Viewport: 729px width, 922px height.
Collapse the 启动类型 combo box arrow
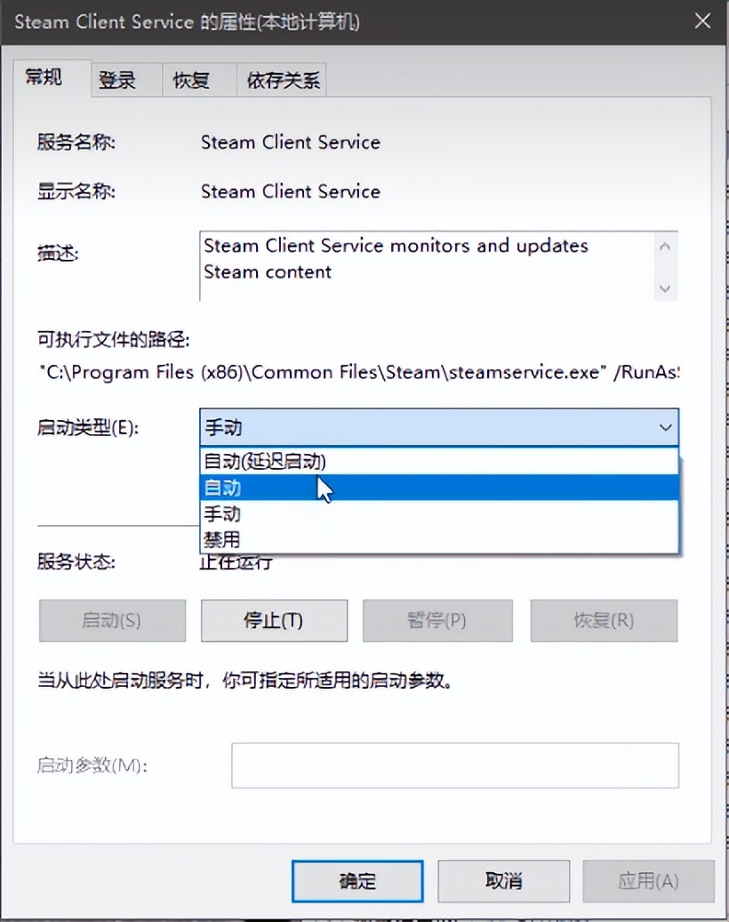pyautogui.click(x=665, y=427)
